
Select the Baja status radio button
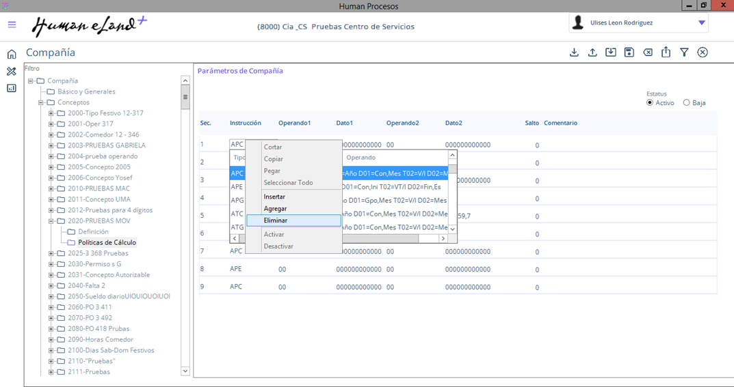click(686, 103)
